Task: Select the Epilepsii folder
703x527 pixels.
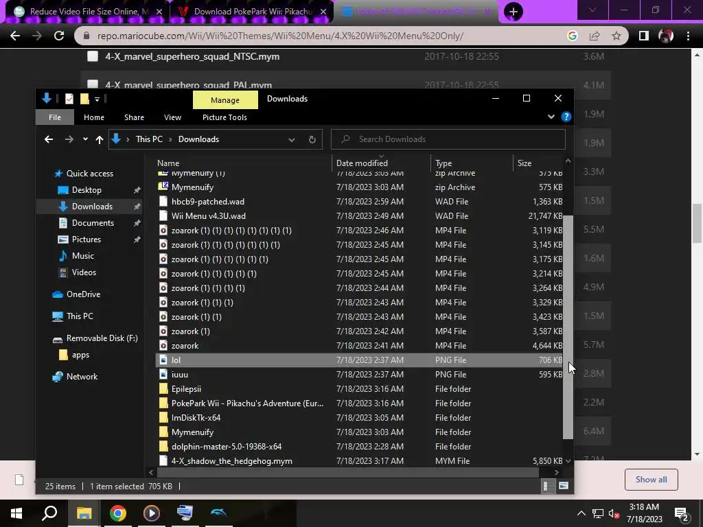Action: pos(186,389)
